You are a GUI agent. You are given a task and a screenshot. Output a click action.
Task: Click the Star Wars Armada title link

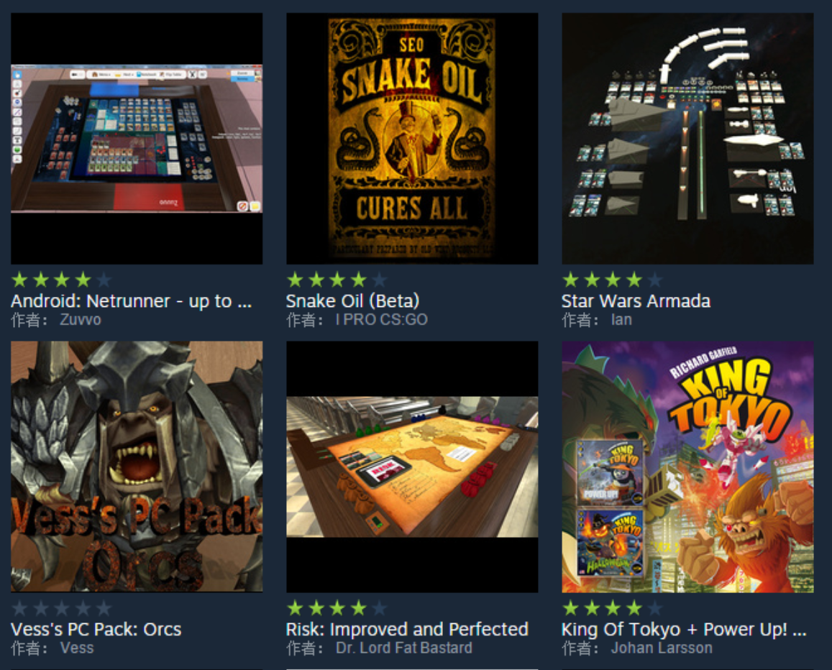pos(636,301)
